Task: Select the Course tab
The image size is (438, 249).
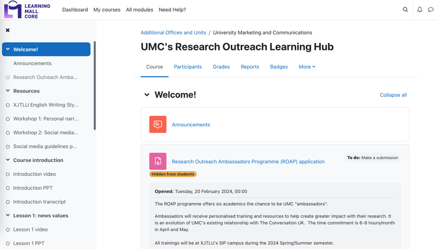Action: point(154,67)
